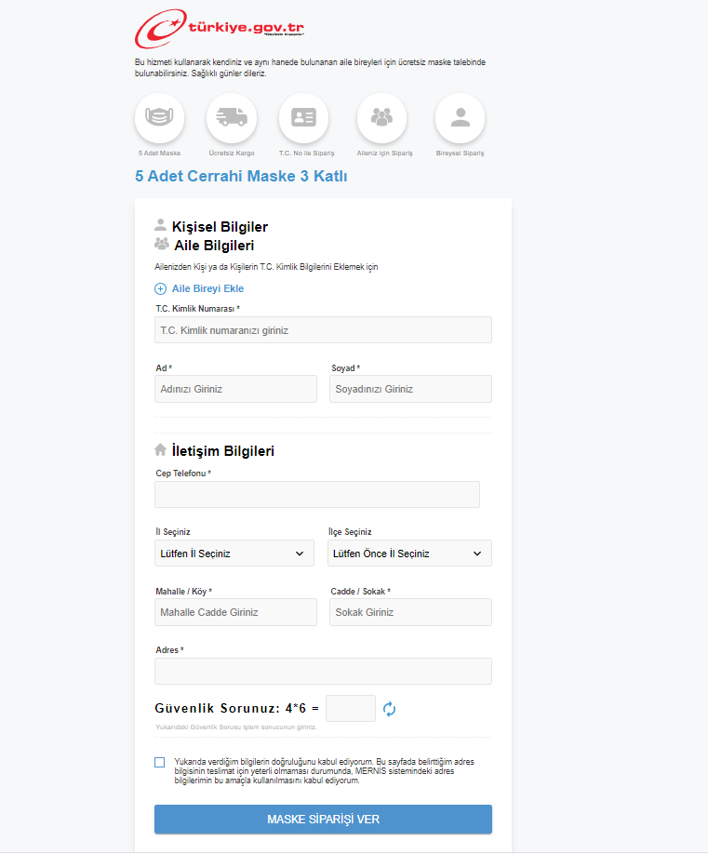Image resolution: width=708 pixels, height=854 pixels.
Task: Click the Ücretsiz Kargo truck icon
Action: point(231,117)
